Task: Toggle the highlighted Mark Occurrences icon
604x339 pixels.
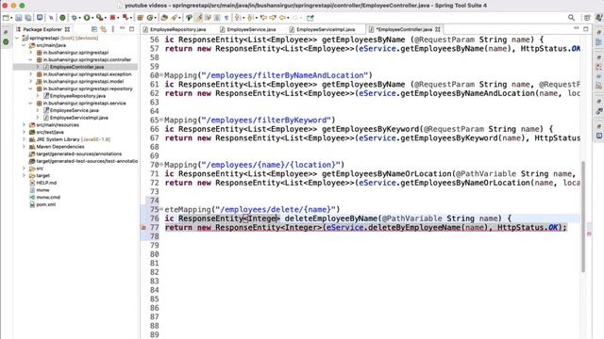Action: (199, 18)
